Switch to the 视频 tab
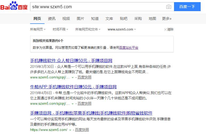 (x=66, y=19)
